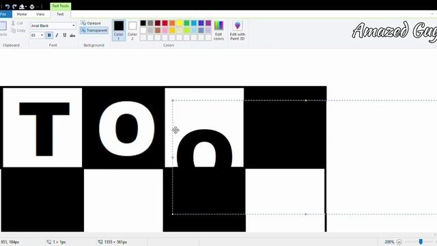437x246 pixels.
Task: Switch to the Home ribbon tab
Action: pyautogui.click(x=22, y=14)
